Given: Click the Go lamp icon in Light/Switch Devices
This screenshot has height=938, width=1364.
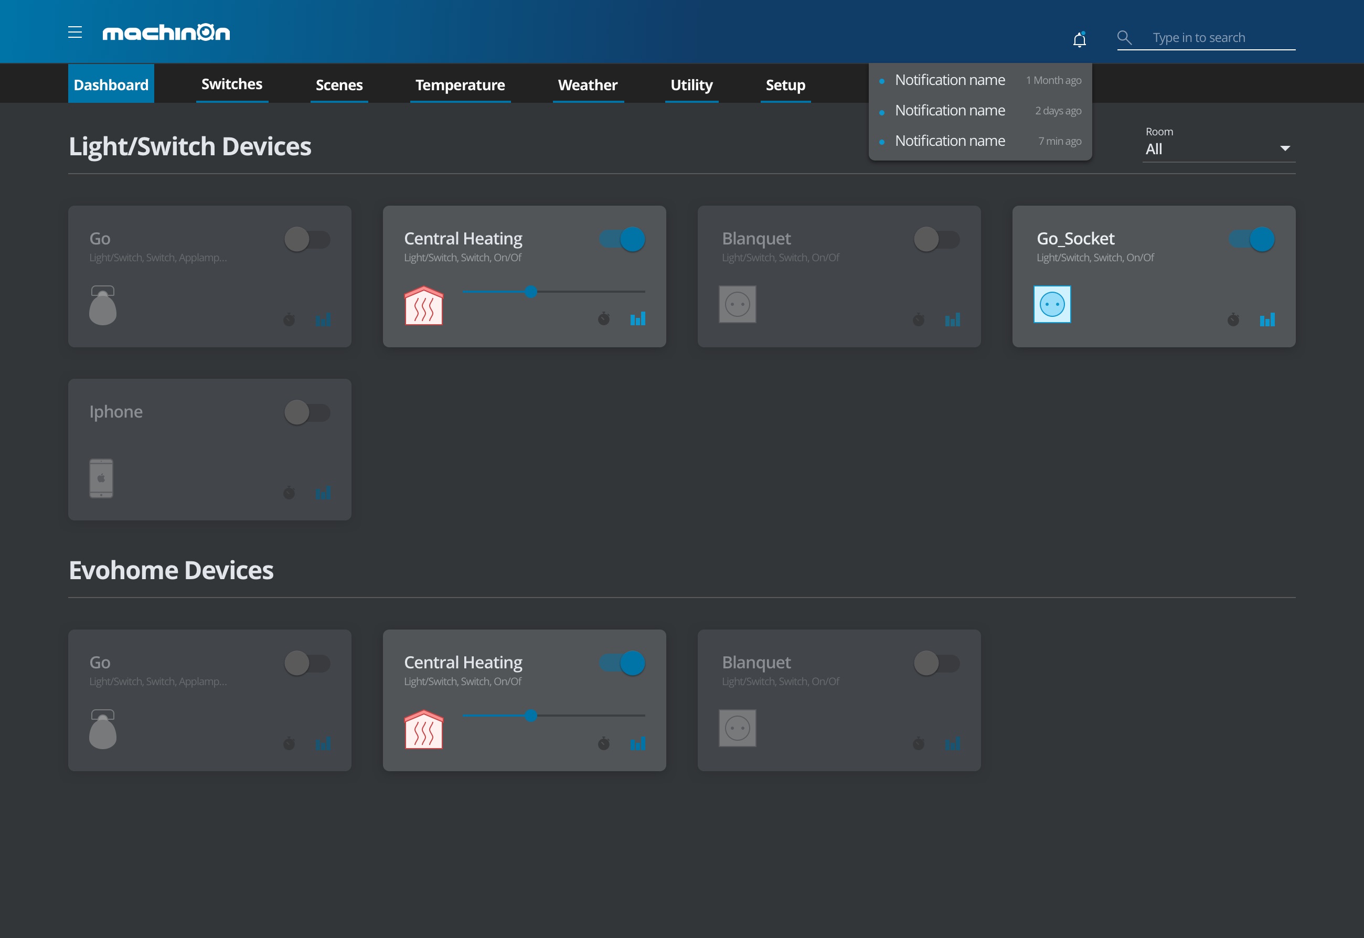Looking at the screenshot, I should 103,305.
